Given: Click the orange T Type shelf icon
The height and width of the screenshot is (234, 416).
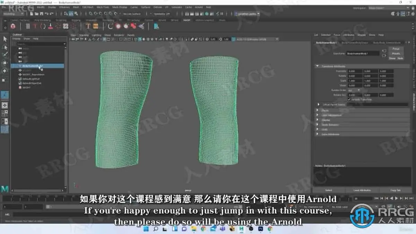Looking at the screenshot, I should (88, 26).
